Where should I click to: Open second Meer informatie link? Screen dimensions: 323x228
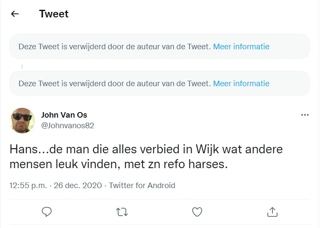point(241,83)
